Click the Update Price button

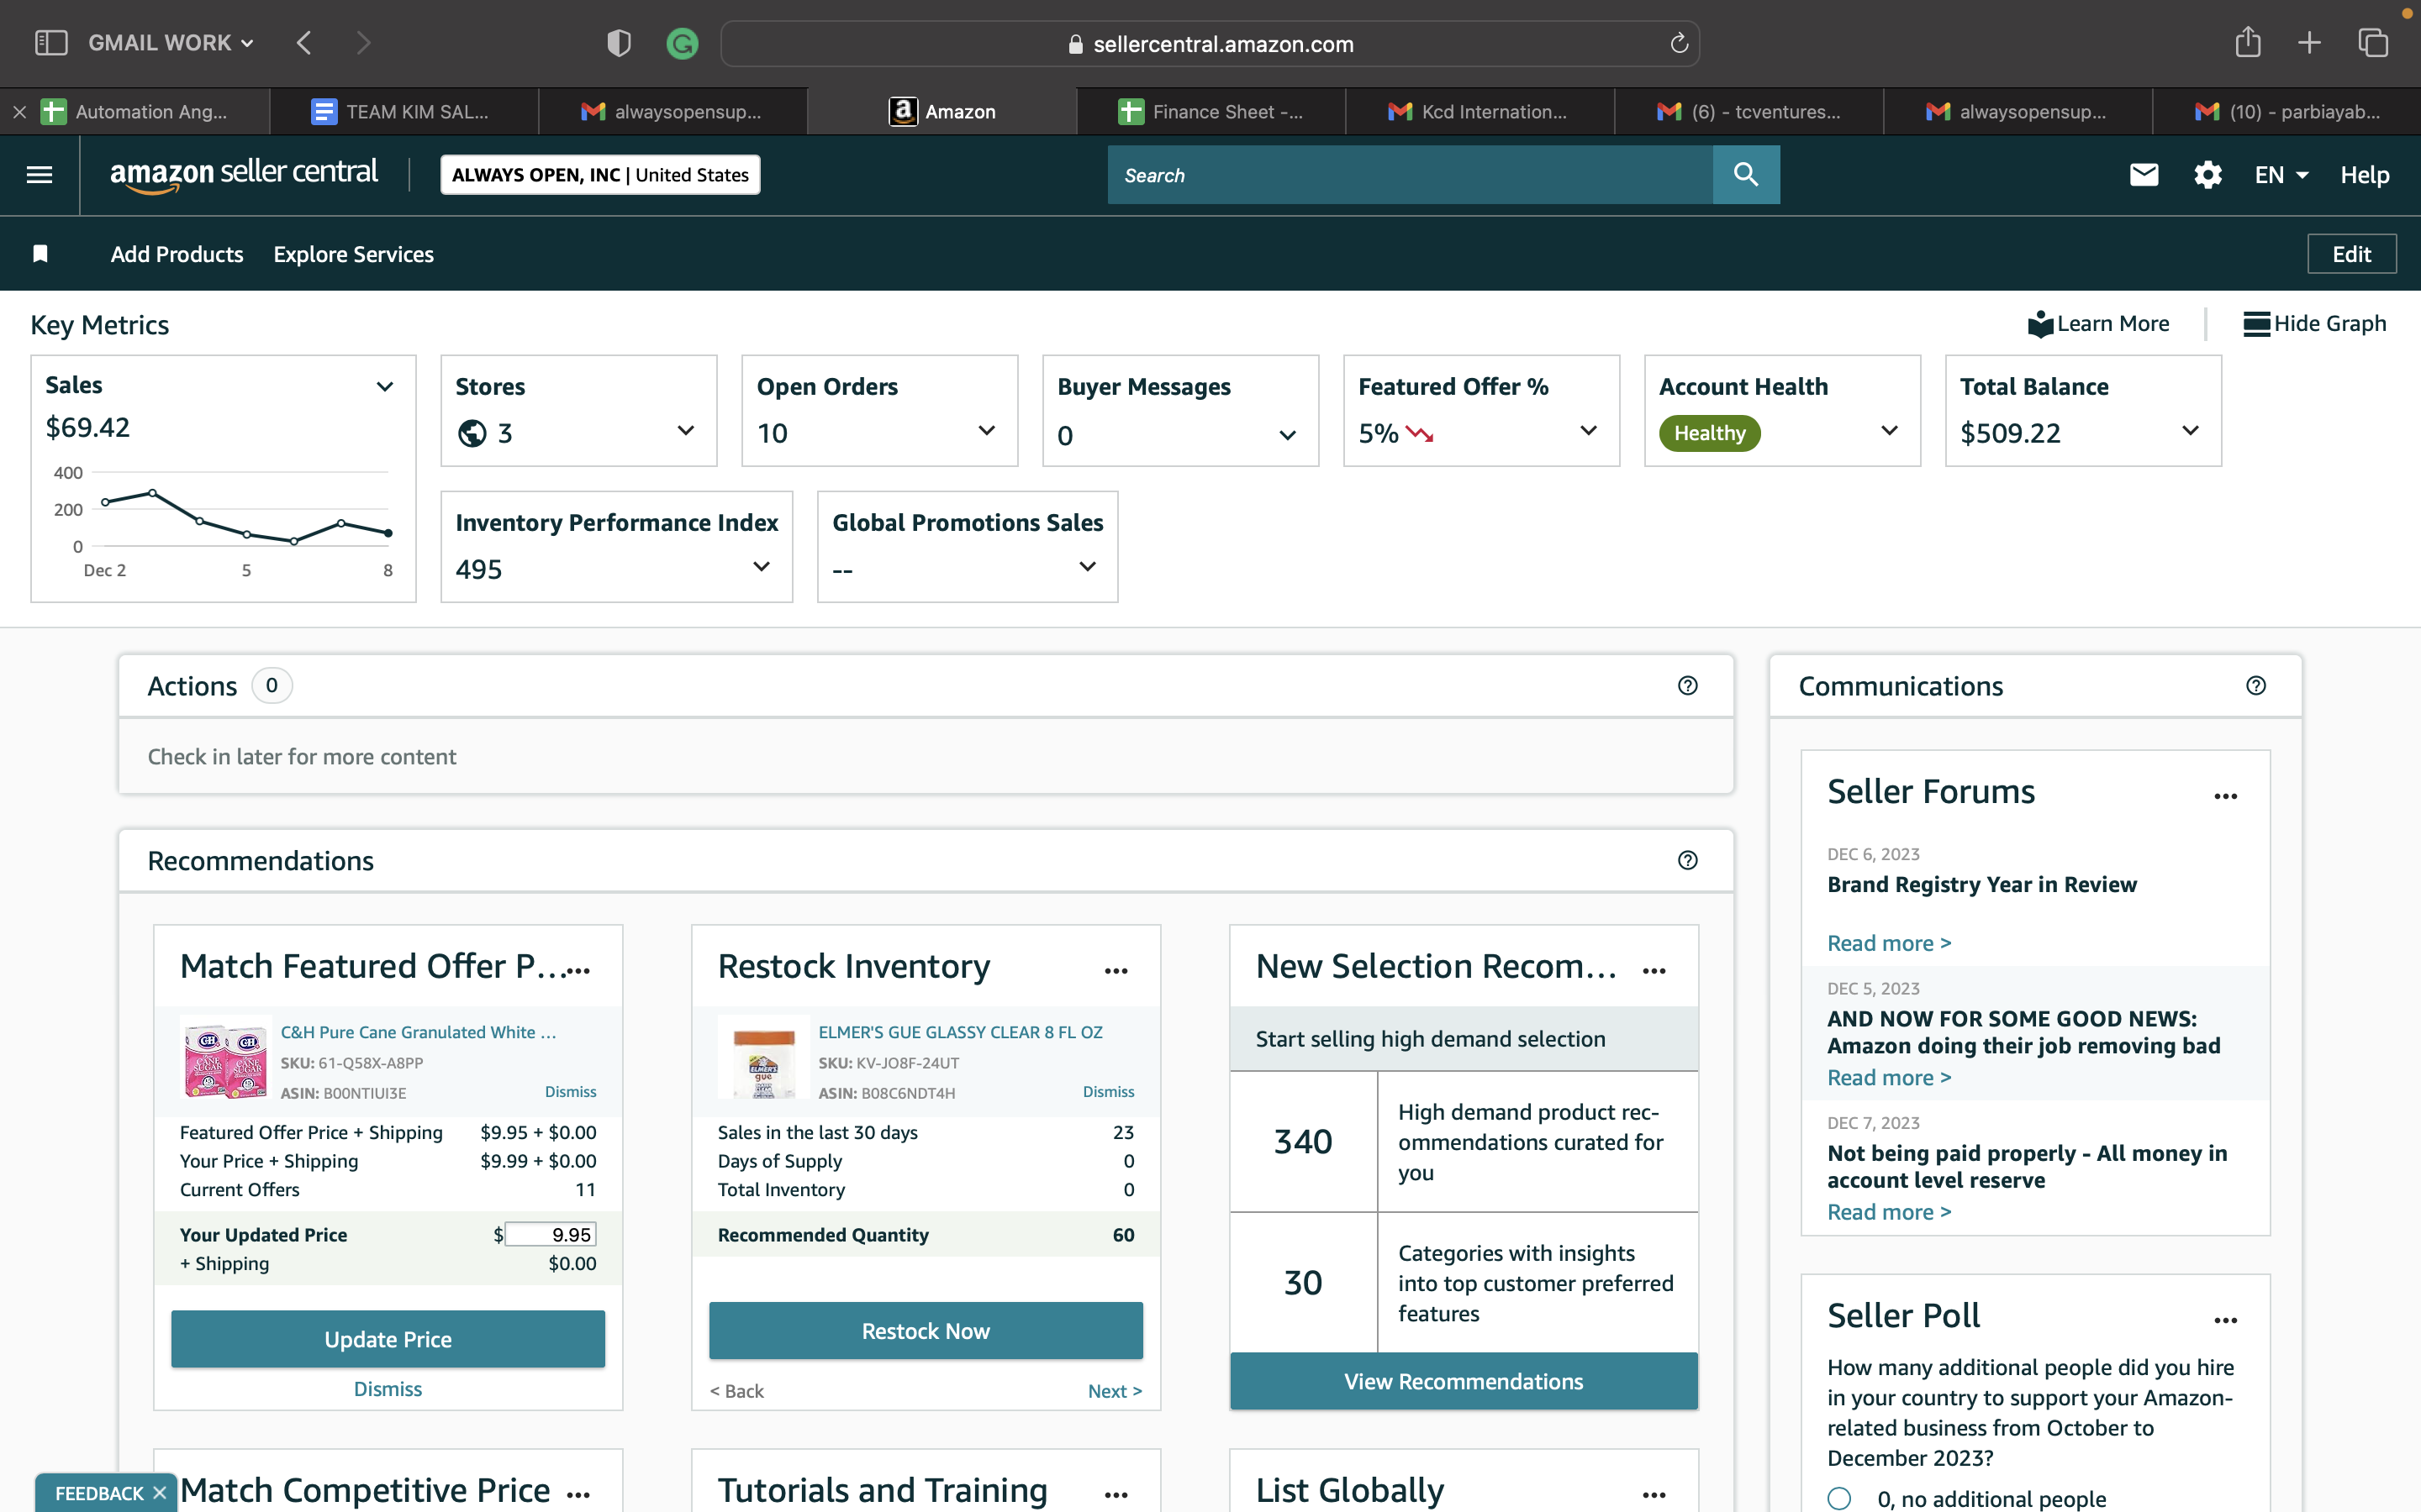[x=388, y=1339]
